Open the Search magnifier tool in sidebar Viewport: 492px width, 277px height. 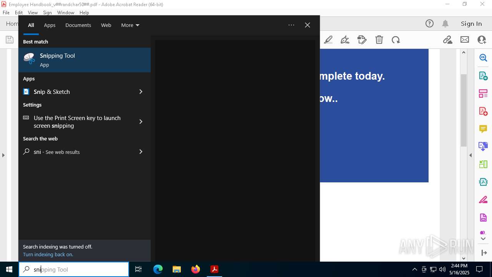pos(483,58)
